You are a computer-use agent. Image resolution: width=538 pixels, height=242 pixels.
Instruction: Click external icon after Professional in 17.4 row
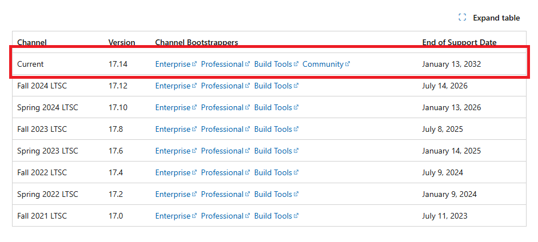pyautogui.click(x=248, y=172)
